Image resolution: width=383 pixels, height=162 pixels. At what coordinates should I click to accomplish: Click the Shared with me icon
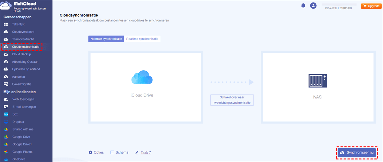click(x=6, y=129)
